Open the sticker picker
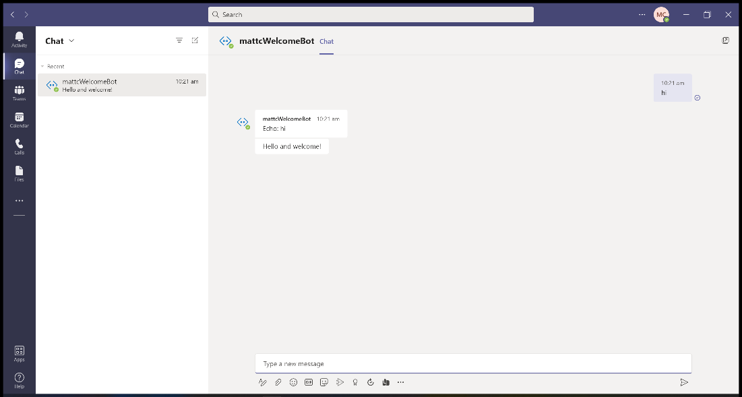Screen dimensions: 742x397 coord(324,382)
